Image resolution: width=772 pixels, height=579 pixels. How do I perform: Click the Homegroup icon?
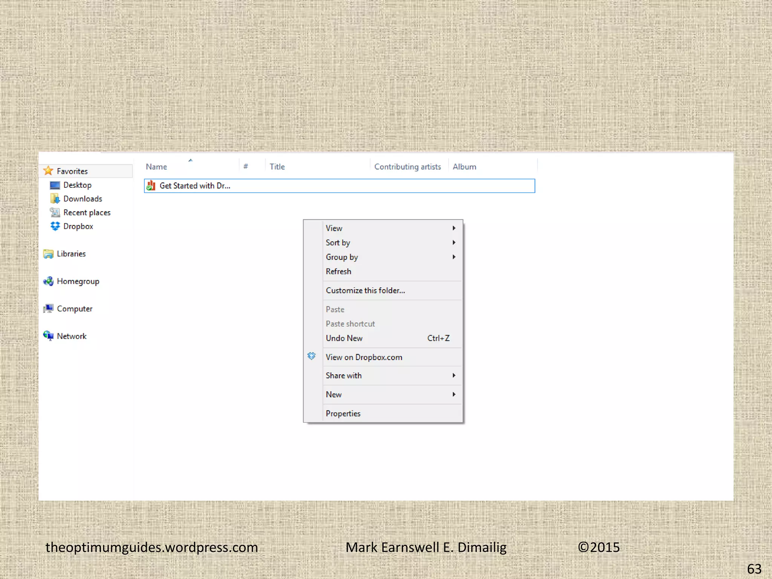coord(48,281)
